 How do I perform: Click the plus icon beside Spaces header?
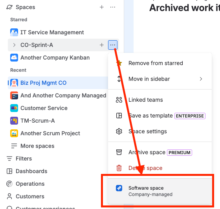click(x=102, y=7)
